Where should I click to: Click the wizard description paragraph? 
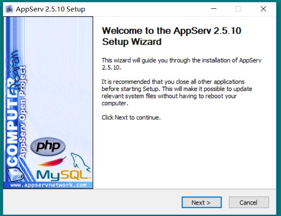click(x=182, y=64)
